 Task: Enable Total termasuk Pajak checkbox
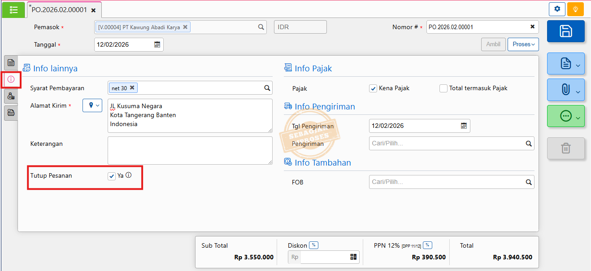tap(443, 88)
